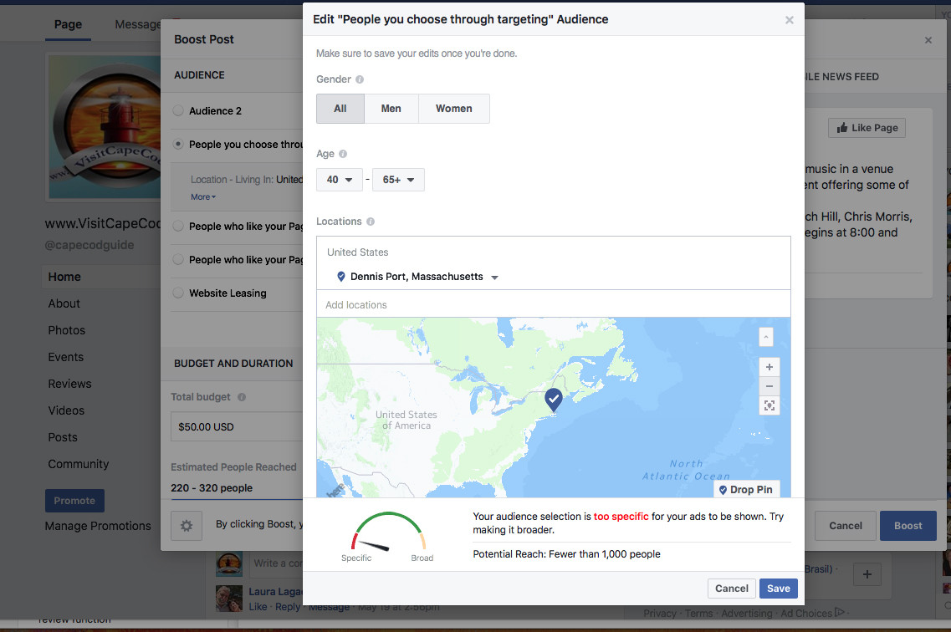Open Community in the page sidebar
This screenshot has height=632, width=951.
[x=79, y=464]
